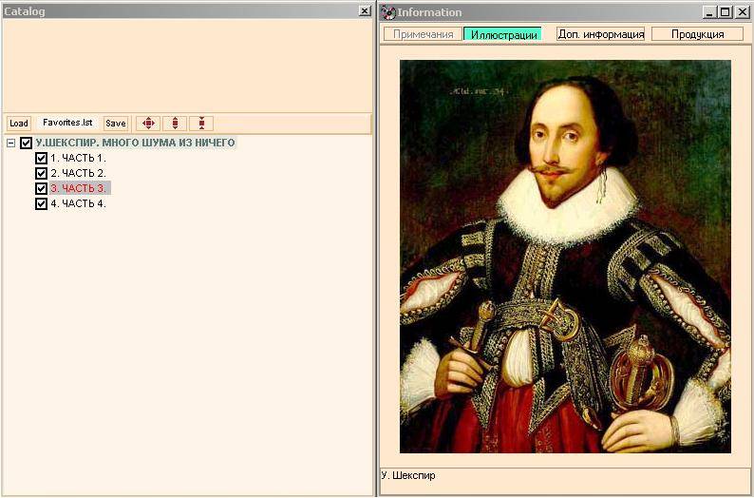The width and height of the screenshot is (754, 498).
Task: Select the highlighted row 3. ЧАСТЬ 3.
Action: 80,188
